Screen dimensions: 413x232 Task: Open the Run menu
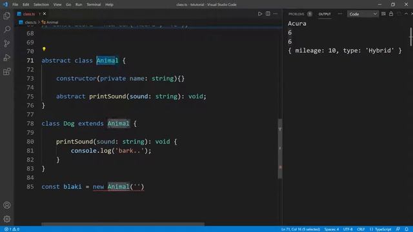79,5
